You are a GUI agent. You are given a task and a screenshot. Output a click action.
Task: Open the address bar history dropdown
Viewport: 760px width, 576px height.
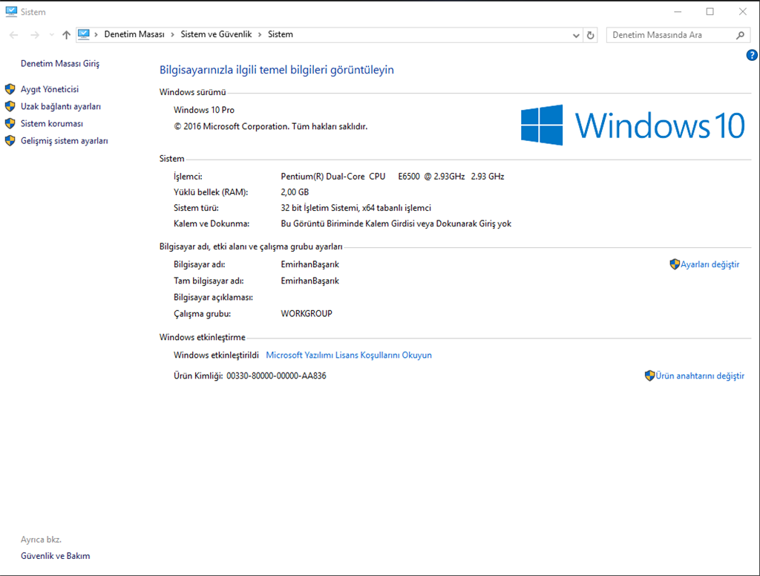pos(577,35)
